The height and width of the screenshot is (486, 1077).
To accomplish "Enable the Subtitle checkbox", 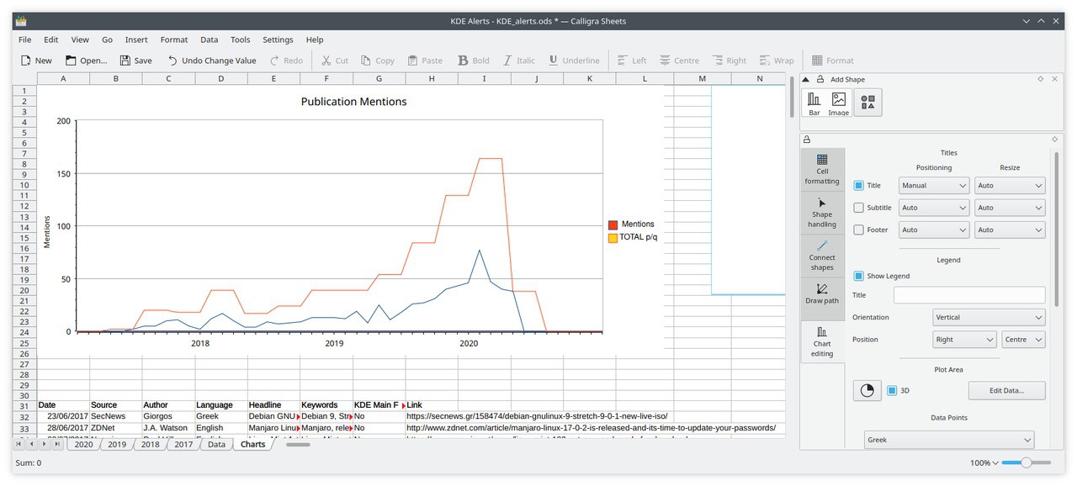I will (858, 208).
